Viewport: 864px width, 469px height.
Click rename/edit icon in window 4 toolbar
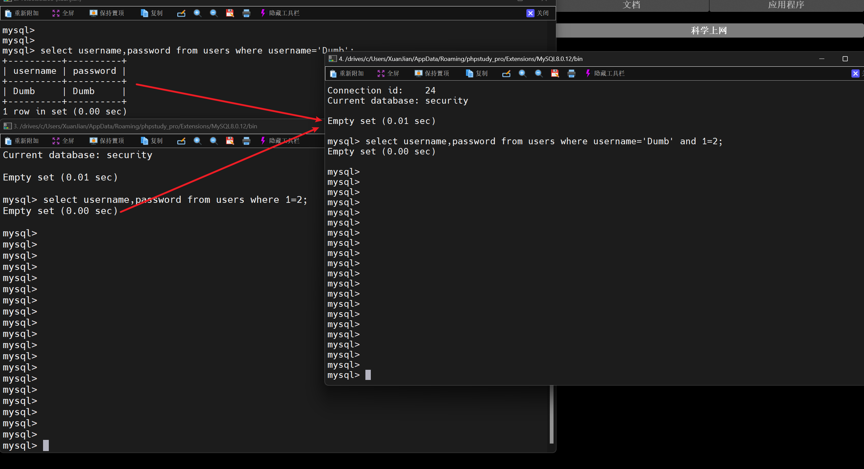pos(506,73)
